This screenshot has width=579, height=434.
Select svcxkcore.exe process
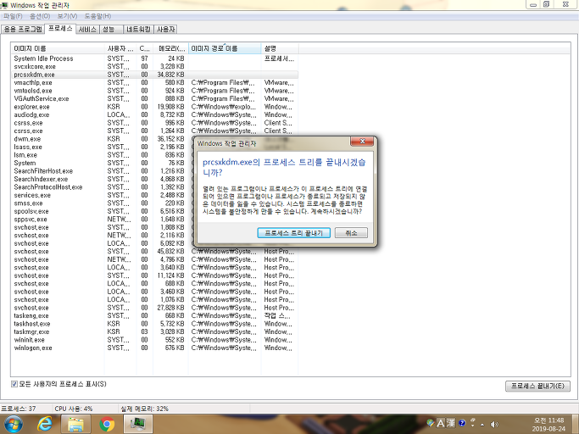point(155,66)
